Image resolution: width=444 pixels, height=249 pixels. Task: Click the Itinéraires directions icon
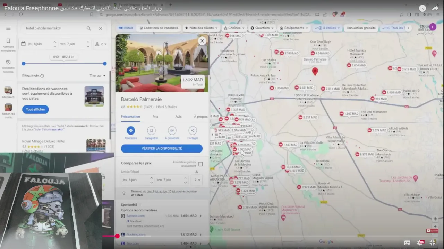131,131
